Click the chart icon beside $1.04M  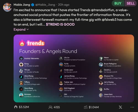(x=86, y=107)
